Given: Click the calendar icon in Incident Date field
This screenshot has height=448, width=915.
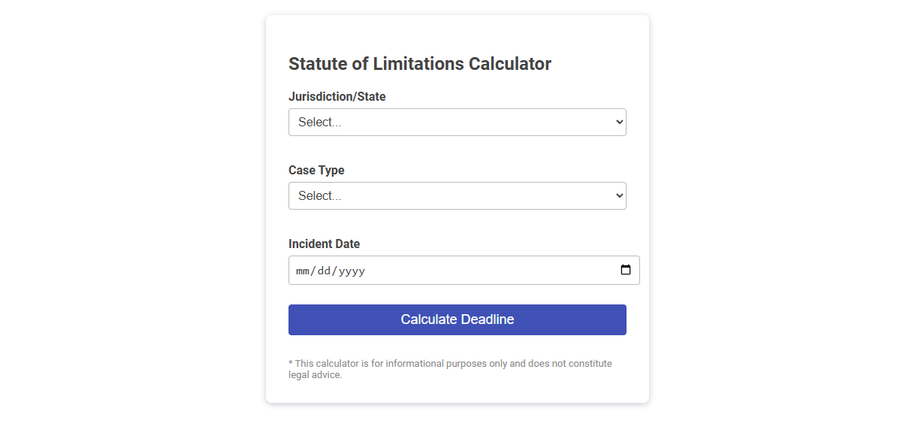Looking at the screenshot, I should 626,269.
